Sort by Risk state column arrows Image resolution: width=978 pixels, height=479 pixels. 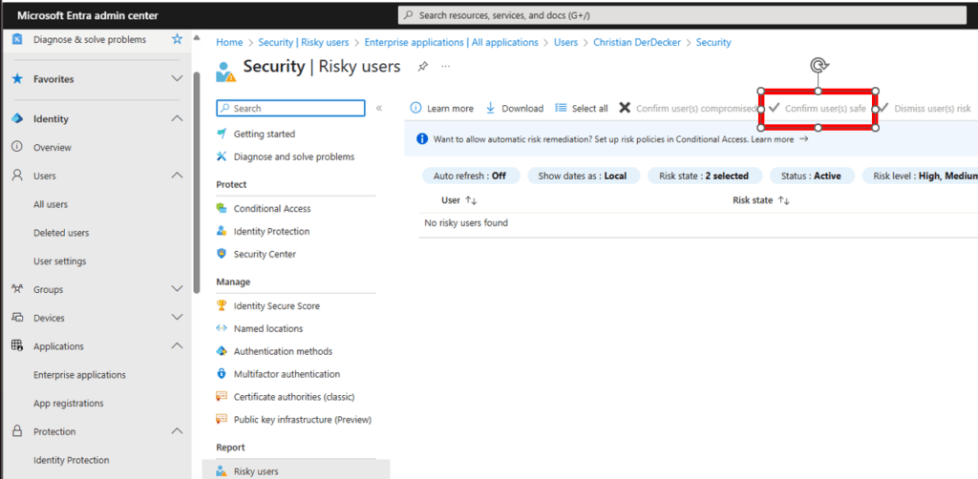pyautogui.click(x=784, y=200)
